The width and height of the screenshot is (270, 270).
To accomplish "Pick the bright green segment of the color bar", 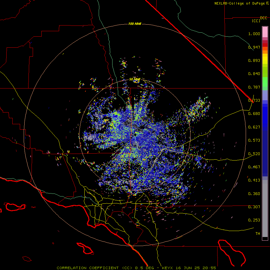I will [265, 82].
